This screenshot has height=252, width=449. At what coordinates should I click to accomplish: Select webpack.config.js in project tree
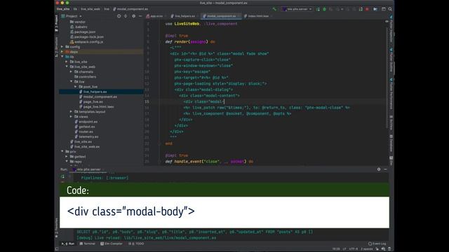click(88, 42)
